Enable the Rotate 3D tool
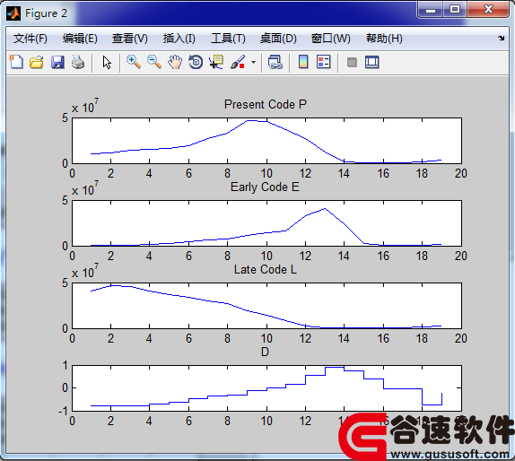This screenshot has width=515, height=461. 196,62
